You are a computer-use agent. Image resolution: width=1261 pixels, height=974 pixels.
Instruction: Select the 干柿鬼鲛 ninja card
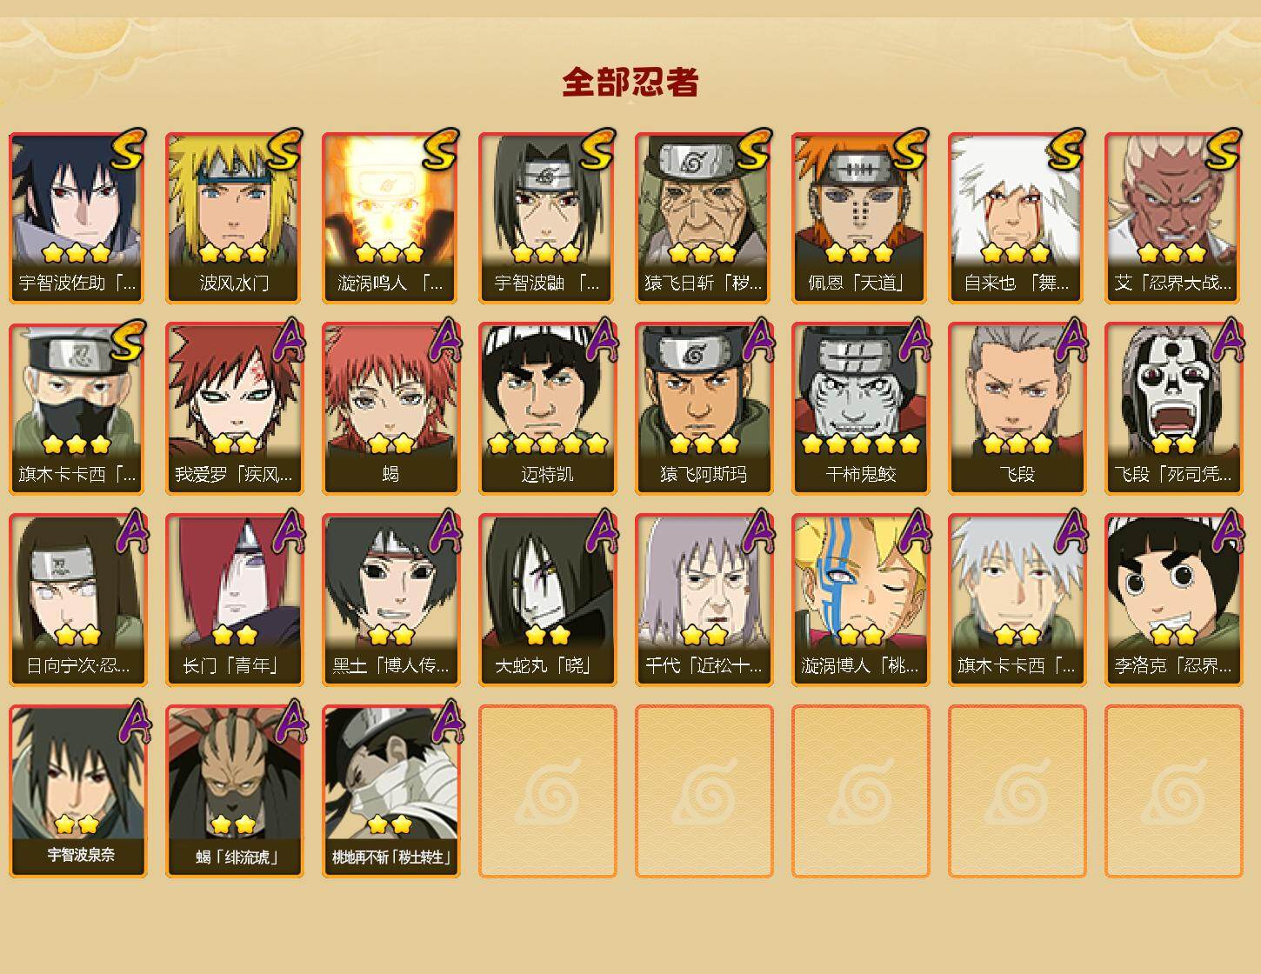(x=861, y=409)
